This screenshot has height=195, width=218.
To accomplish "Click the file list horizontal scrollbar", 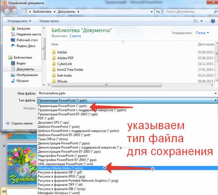I will click(106, 85).
